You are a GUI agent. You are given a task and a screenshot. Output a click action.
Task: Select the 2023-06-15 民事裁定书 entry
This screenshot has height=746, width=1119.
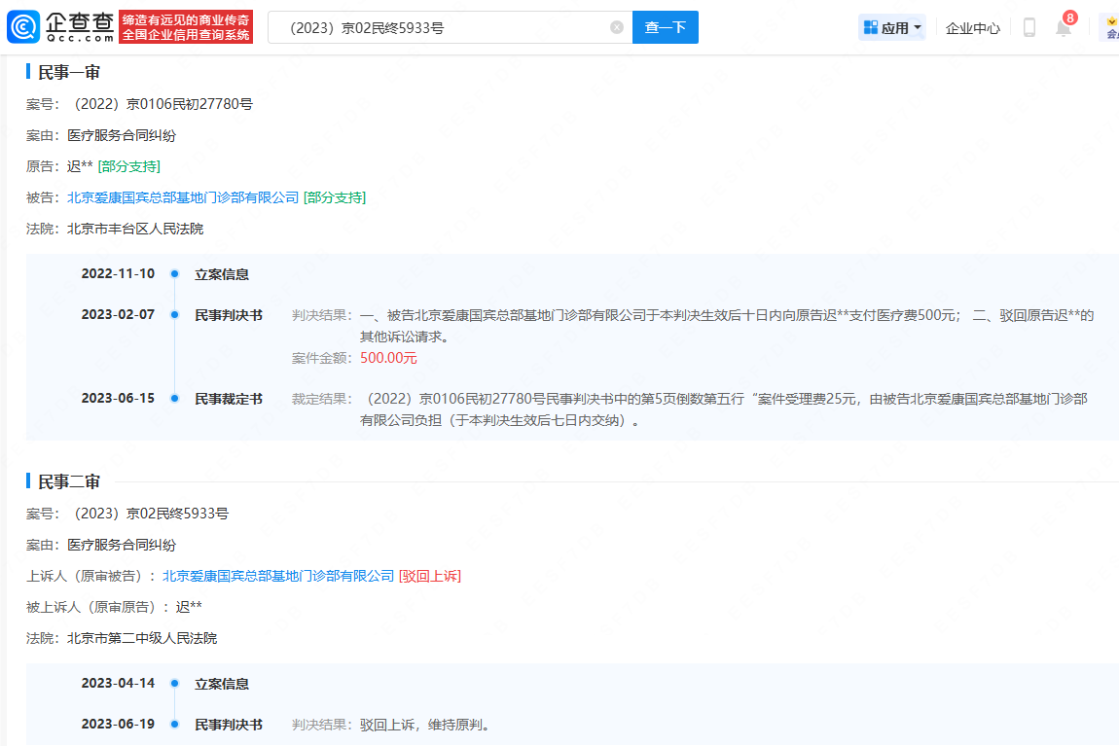click(x=229, y=399)
